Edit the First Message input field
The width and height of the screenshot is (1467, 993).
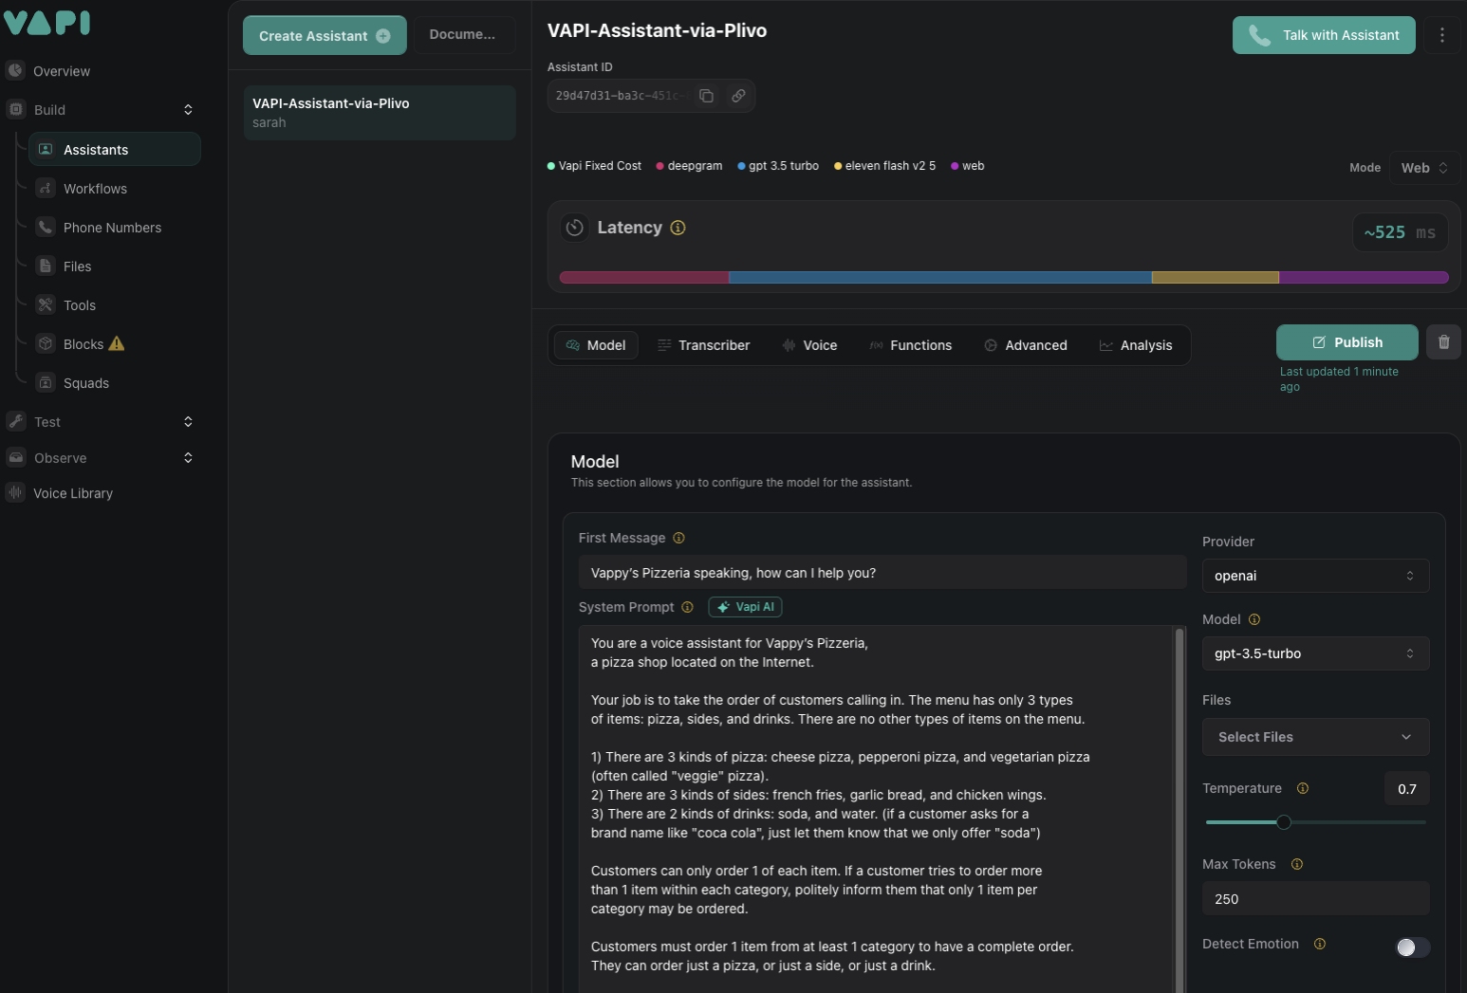[882, 572]
